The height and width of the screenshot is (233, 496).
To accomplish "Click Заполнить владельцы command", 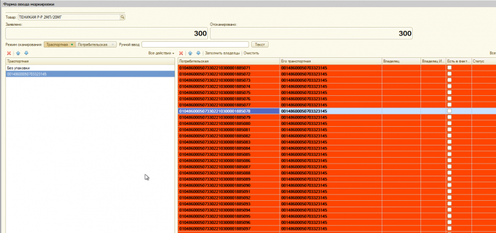I will coord(222,53).
